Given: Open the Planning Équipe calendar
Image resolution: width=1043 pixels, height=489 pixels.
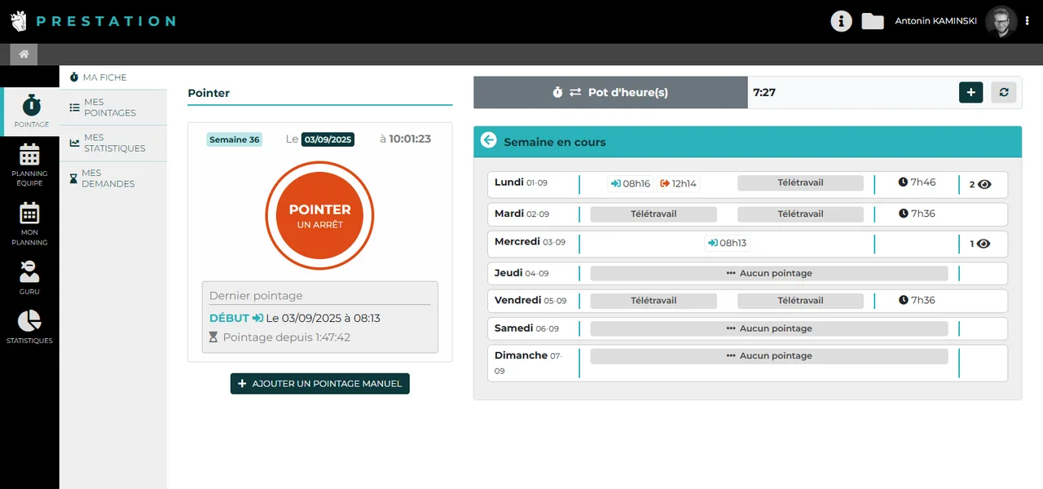Looking at the screenshot, I should pos(29,165).
